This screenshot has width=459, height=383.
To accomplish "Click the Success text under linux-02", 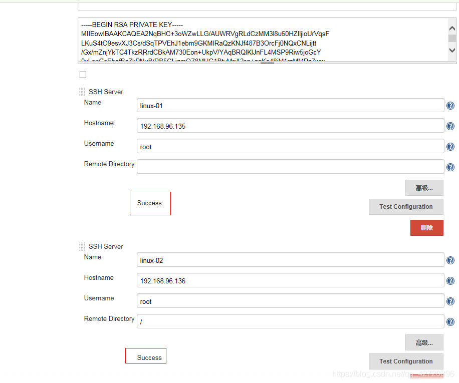I will pyautogui.click(x=149, y=357).
